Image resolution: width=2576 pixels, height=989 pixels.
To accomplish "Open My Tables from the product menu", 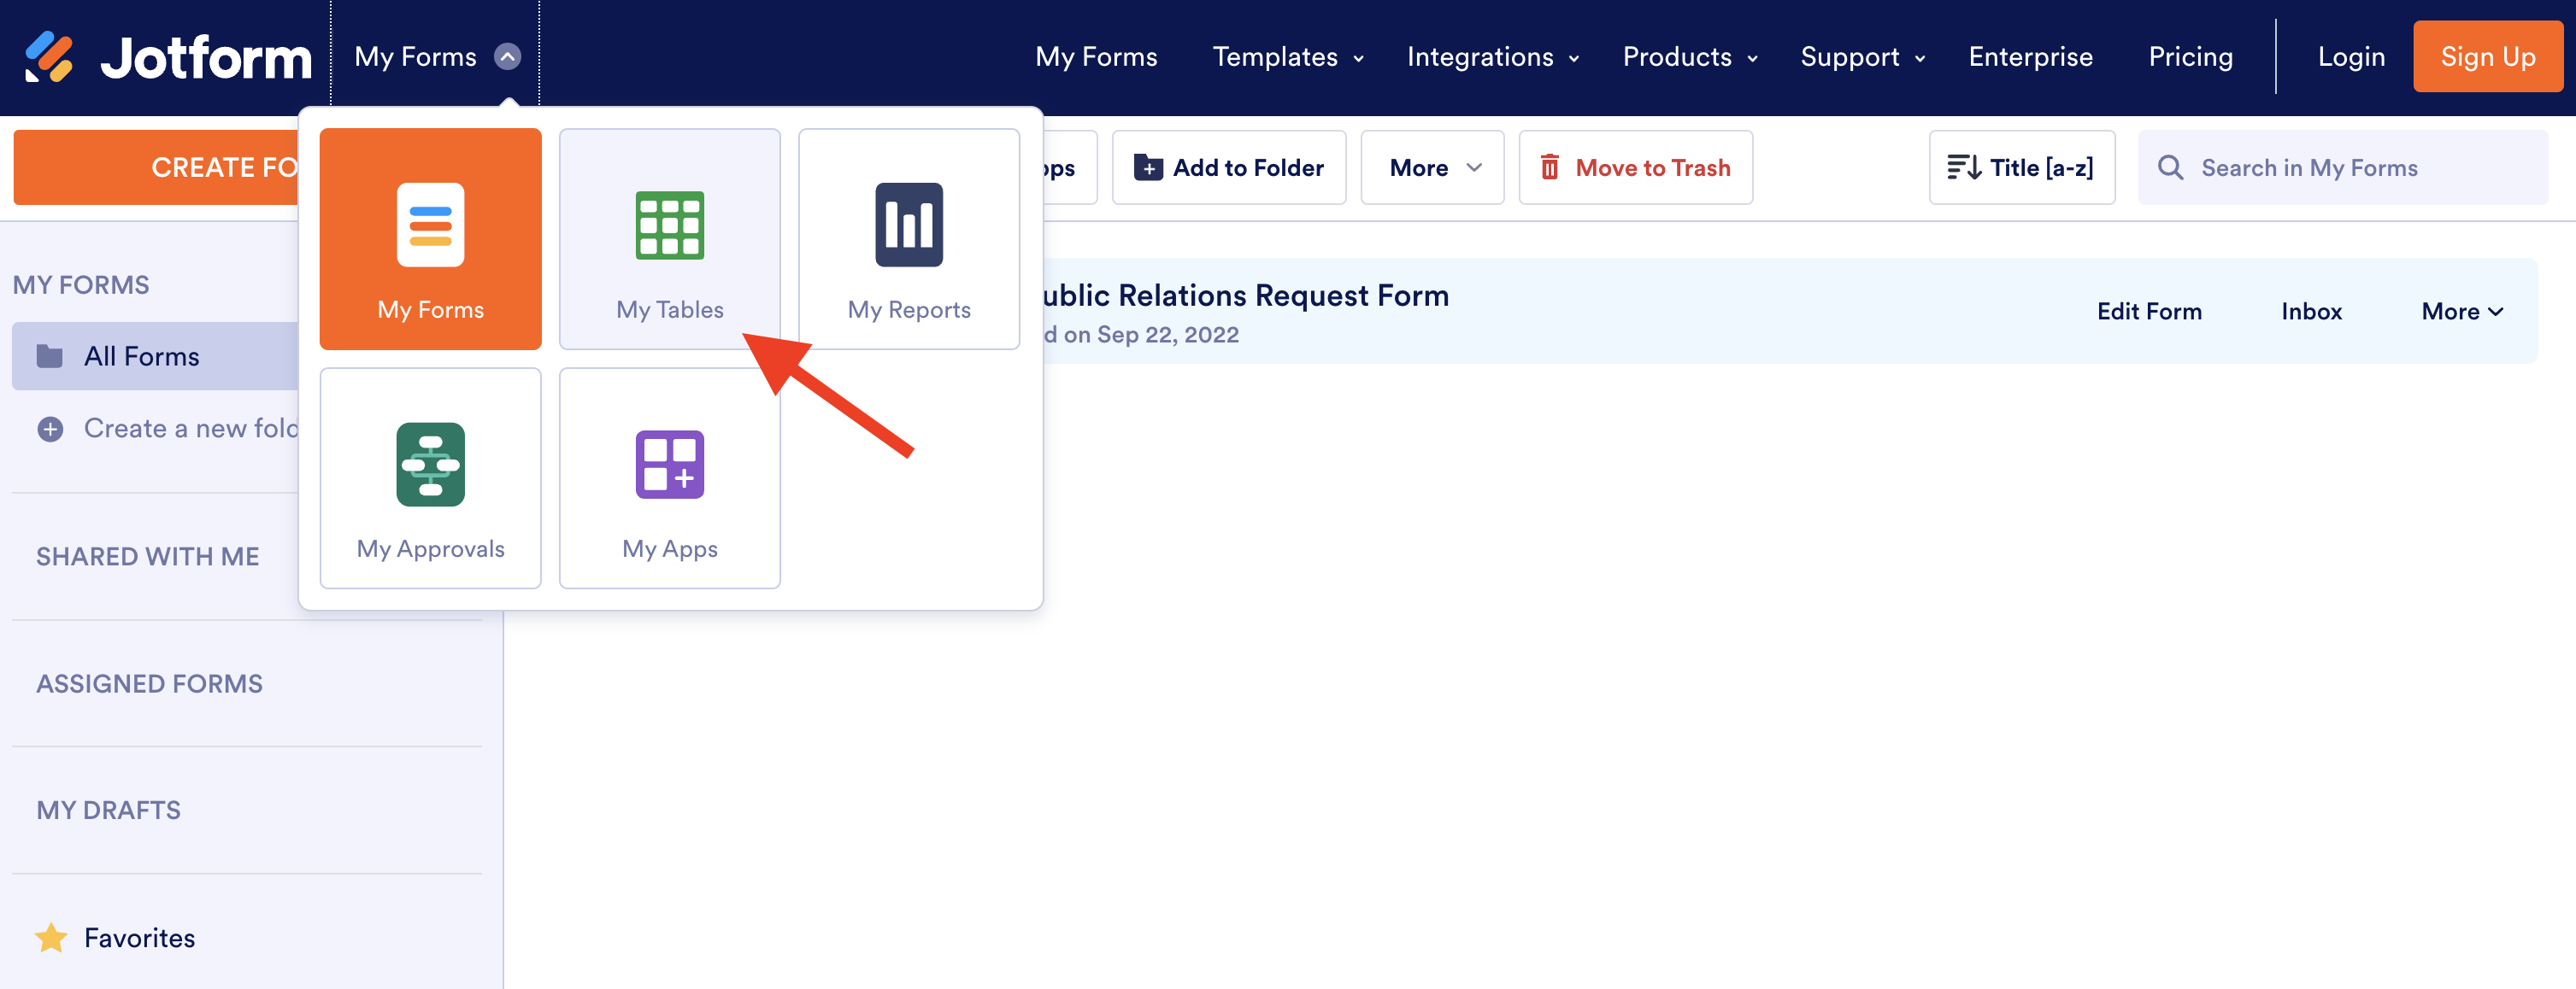I will click(669, 240).
